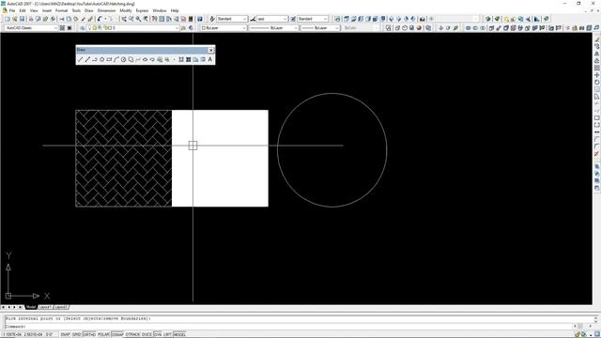Image resolution: width=601 pixels, height=338 pixels.
Task: Open the ByLayer linetype dropdown
Action: click(273, 28)
